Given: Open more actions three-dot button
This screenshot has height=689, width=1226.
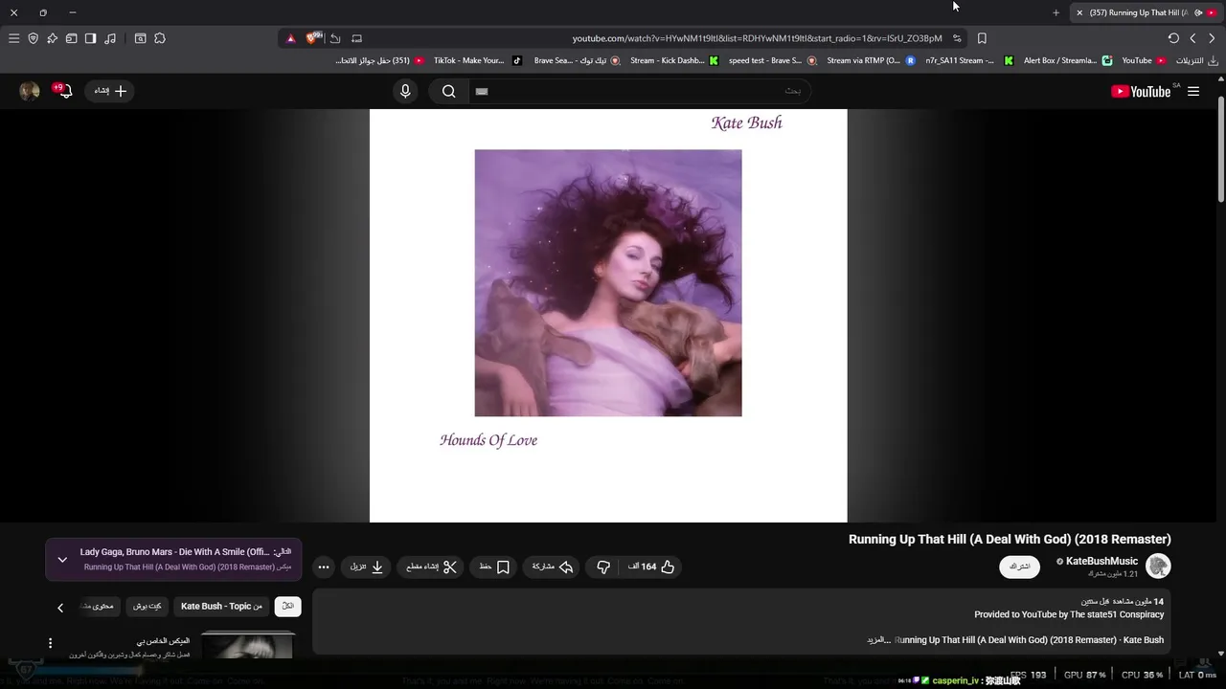Looking at the screenshot, I should [324, 567].
